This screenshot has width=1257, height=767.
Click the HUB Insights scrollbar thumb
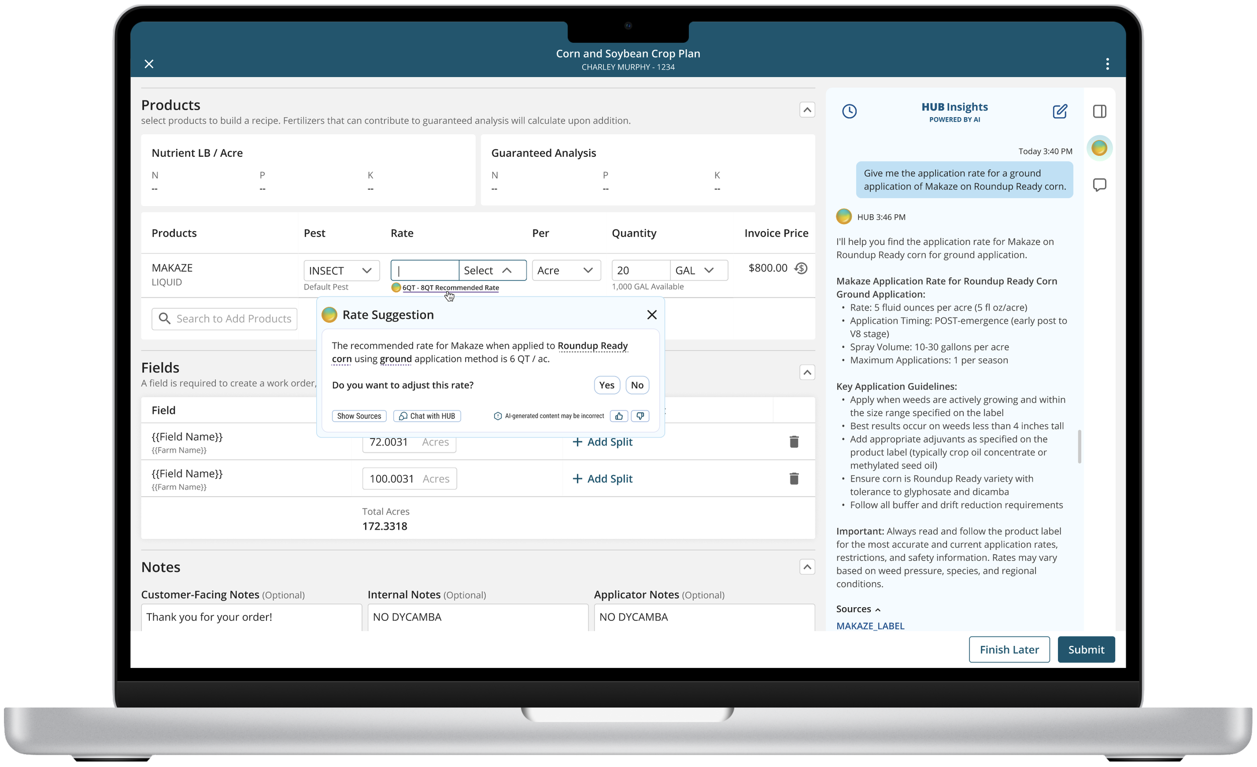1079,447
